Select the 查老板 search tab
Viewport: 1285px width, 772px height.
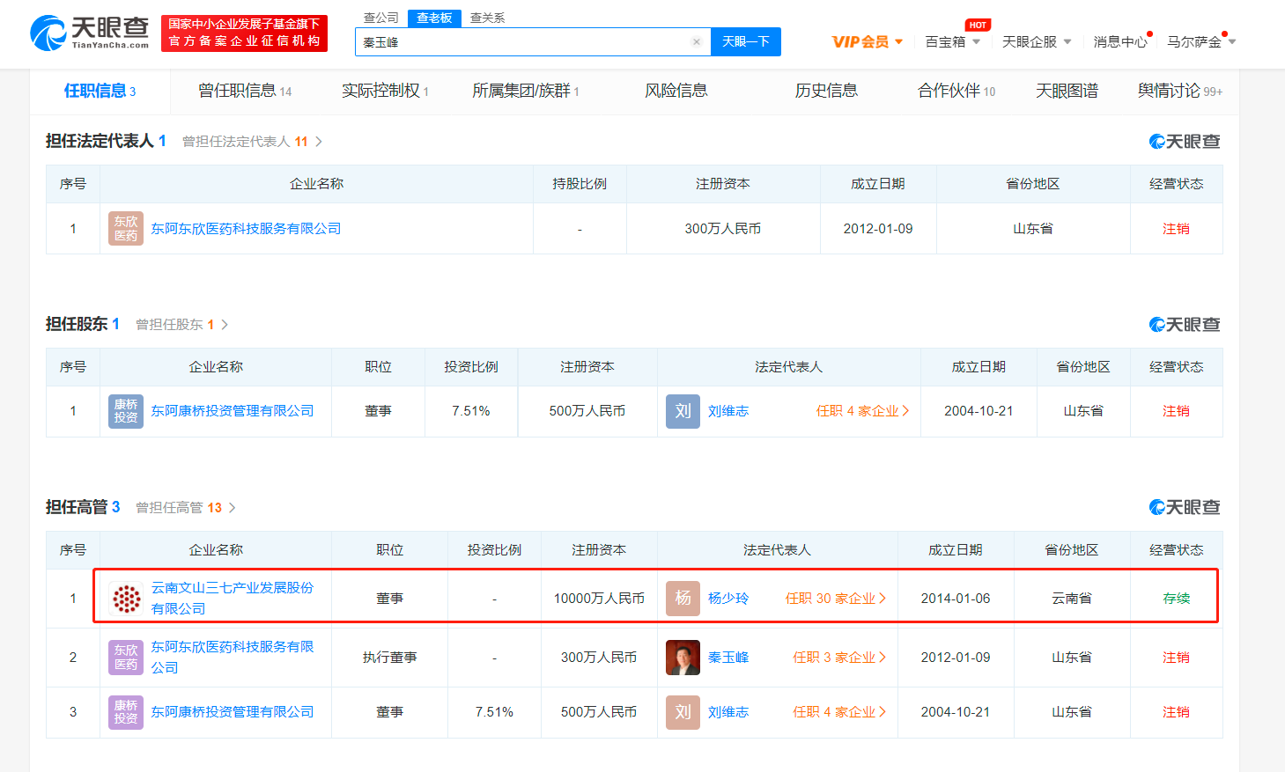pos(434,18)
